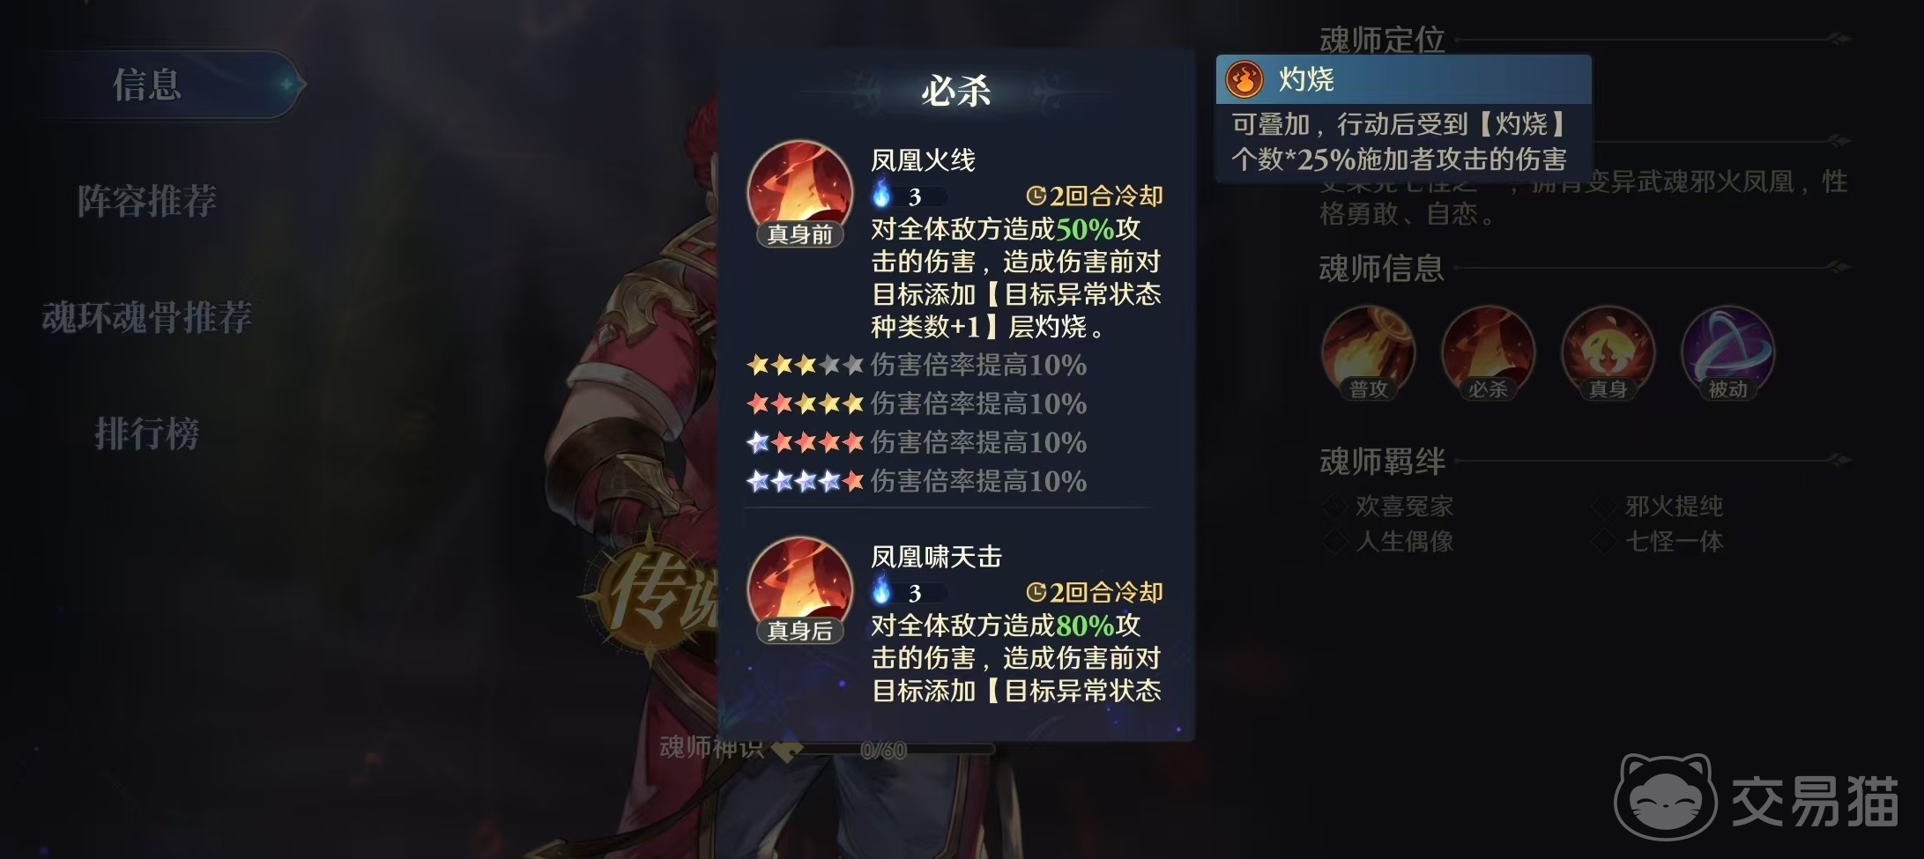Open the 真身 skill icon

point(1608,353)
